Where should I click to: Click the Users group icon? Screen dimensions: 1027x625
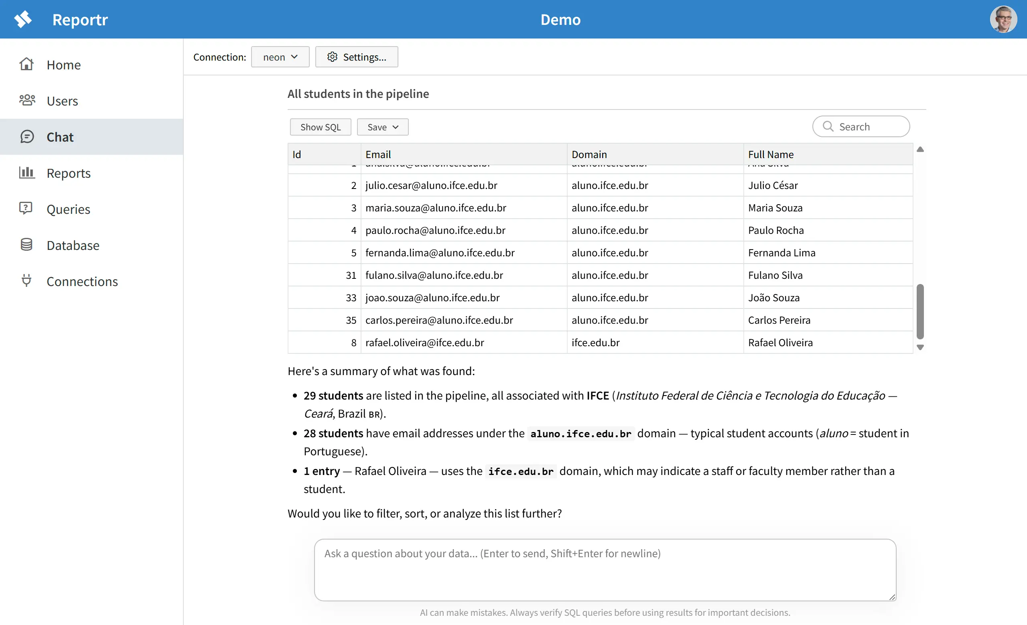pyautogui.click(x=27, y=100)
